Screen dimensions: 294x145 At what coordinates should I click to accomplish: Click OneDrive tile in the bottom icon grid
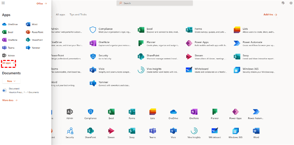tap(173, 114)
